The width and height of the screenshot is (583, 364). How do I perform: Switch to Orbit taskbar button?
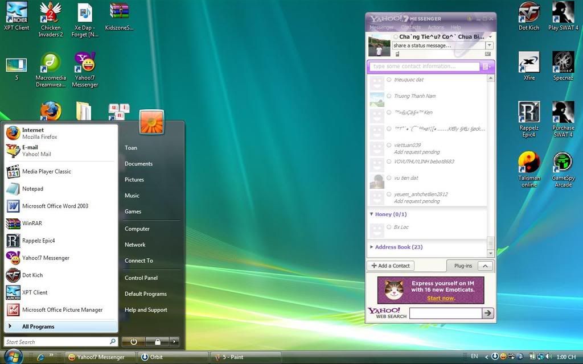point(174,357)
